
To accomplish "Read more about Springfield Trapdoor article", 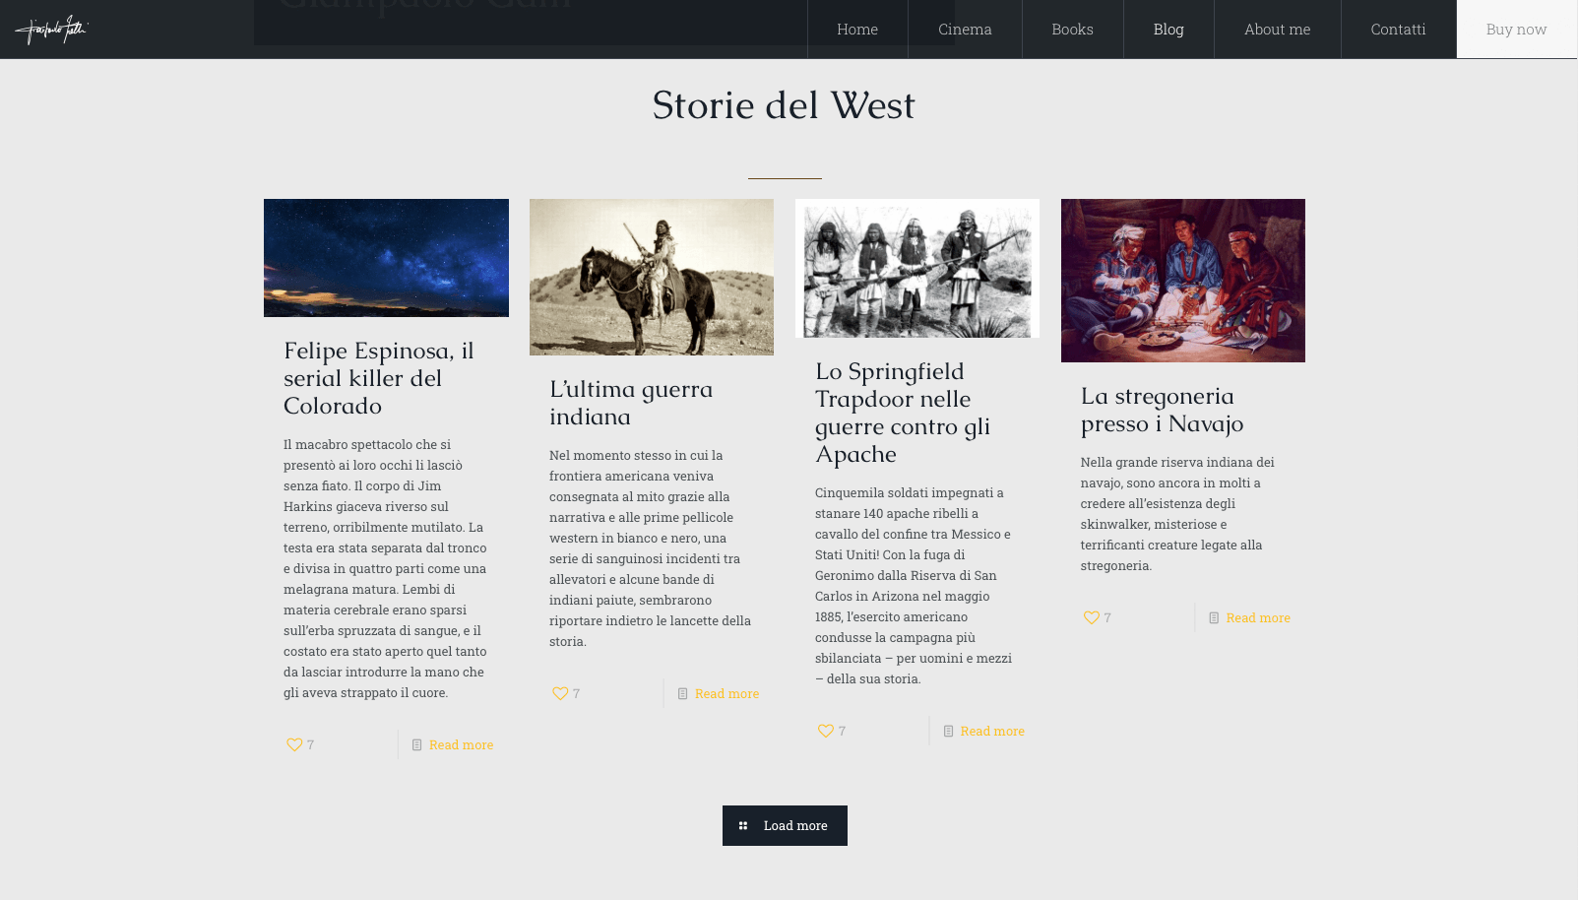I will tap(992, 732).
